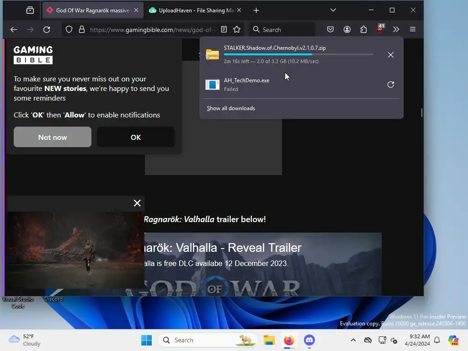Open a new tab with plus button

(x=256, y=11)
